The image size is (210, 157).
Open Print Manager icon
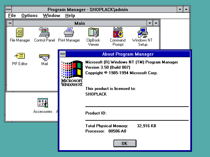tap(69, 32)
